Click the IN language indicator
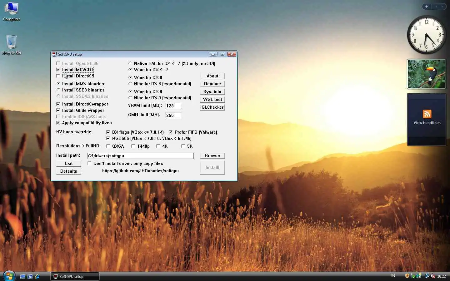450x281 pixels. [393, 276]
